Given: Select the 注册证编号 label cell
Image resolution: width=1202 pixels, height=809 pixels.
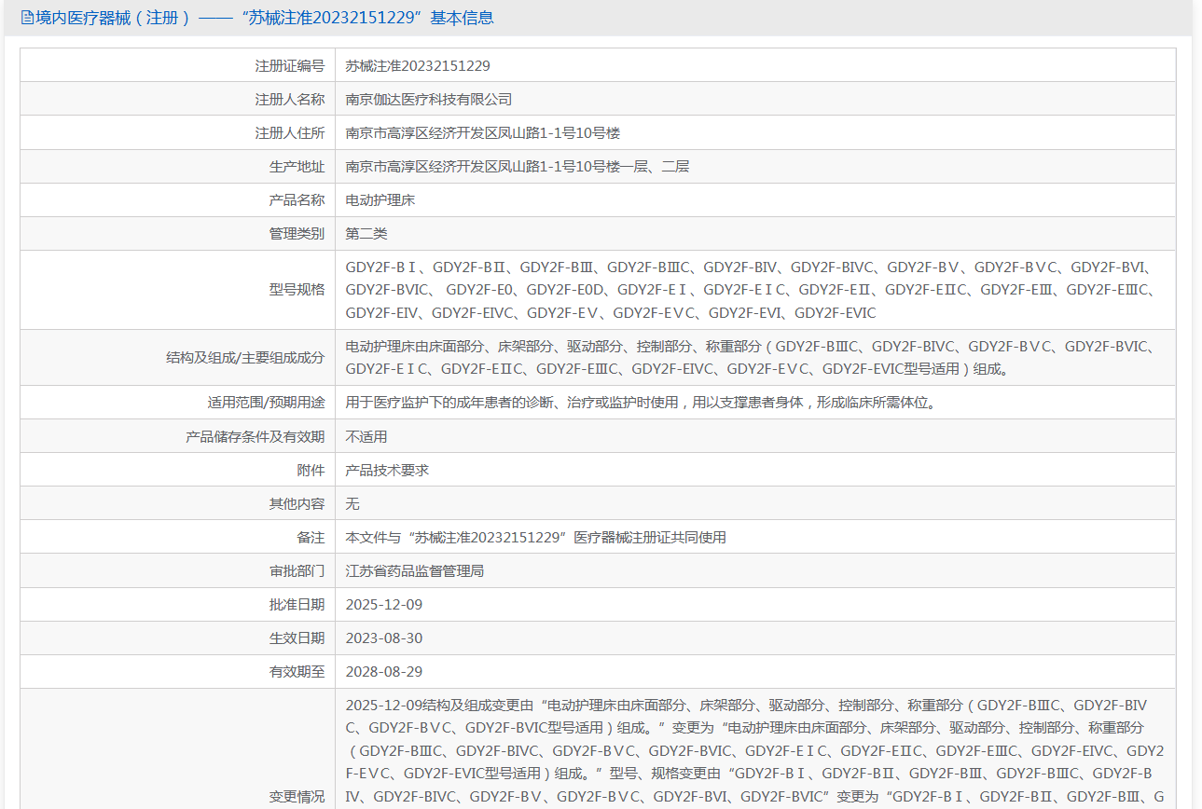Looking at the screenshot, I should point(178,66).
